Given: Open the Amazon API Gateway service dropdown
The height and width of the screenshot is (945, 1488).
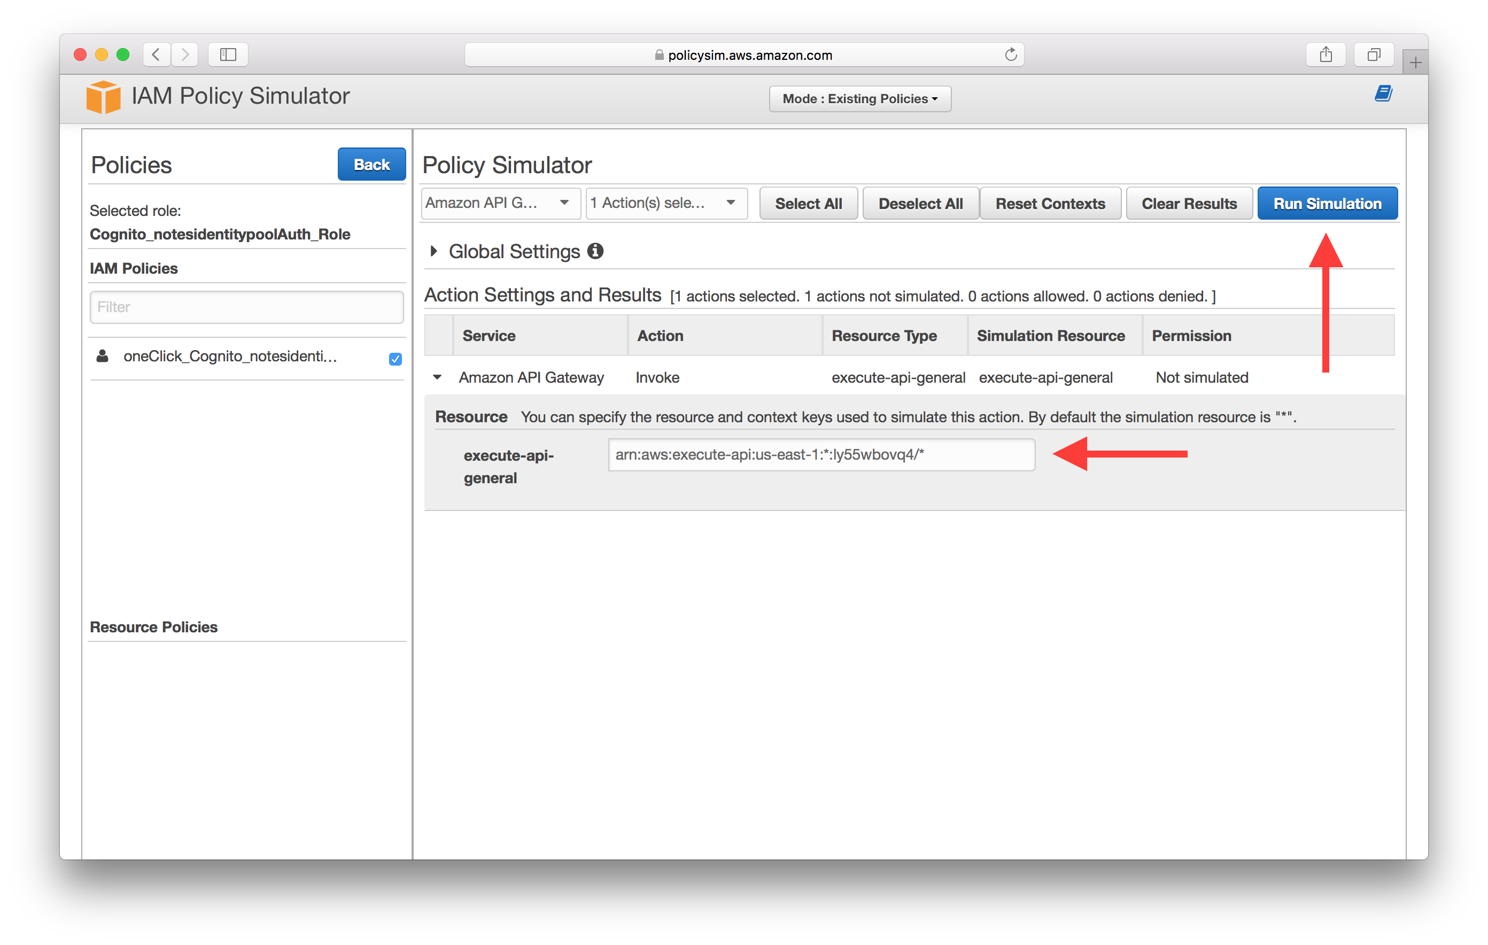Looking at the screenshot, I should [495, 204].
